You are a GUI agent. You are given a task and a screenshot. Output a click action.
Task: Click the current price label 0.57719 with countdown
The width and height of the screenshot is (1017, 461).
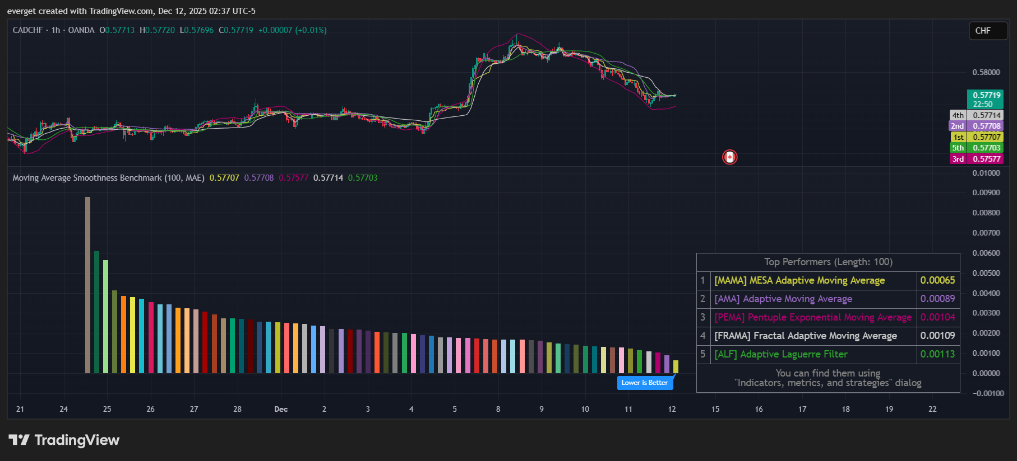[985, 100]
